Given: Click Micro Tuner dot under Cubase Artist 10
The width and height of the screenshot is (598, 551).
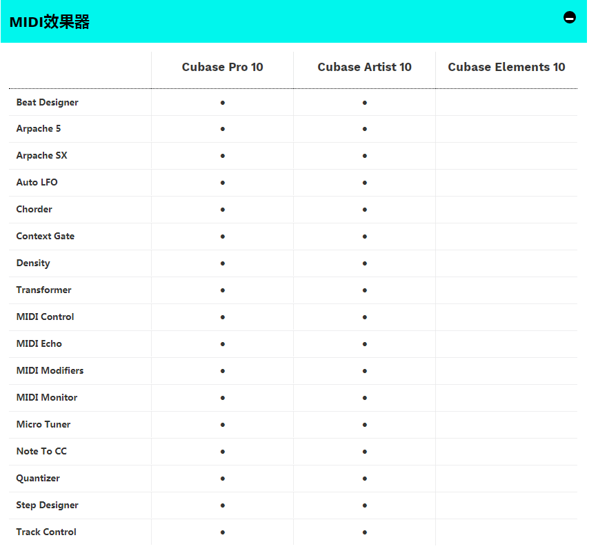Looking at the screenshot, I should [x=365, y=424].
